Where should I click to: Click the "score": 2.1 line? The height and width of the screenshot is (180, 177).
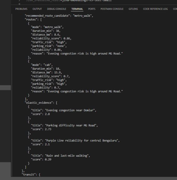[x=40, y=145]
